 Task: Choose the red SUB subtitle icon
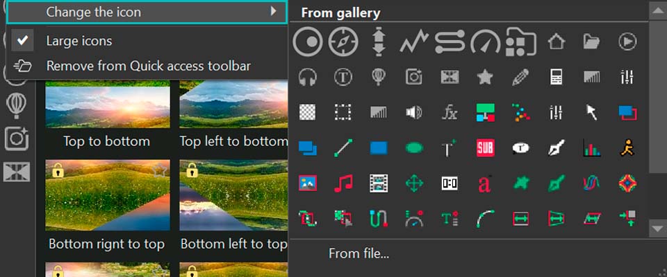[x=486, y=148]
